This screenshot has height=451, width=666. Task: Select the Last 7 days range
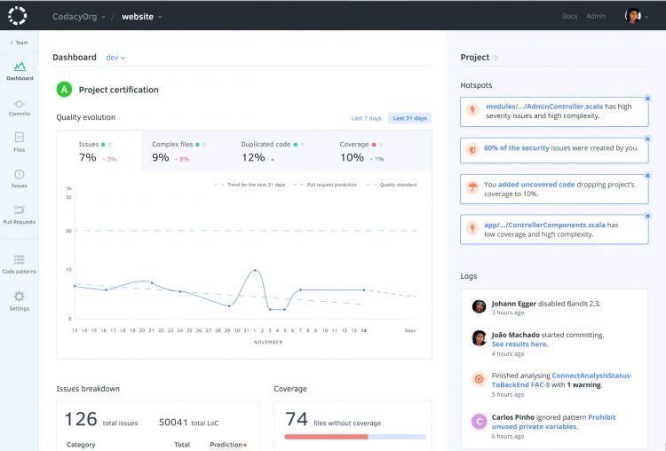tap(366, 118)
